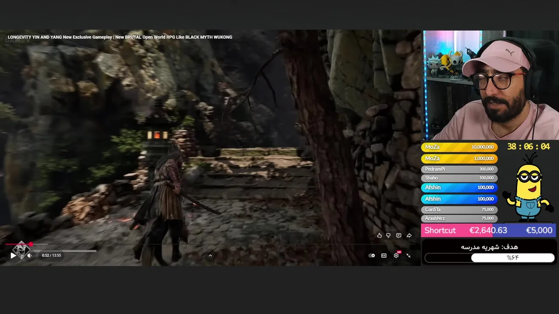The height and width of the screenshot is (314, 559).
Task: Click the Shaho 500,000 donor row
Action: 459,178
